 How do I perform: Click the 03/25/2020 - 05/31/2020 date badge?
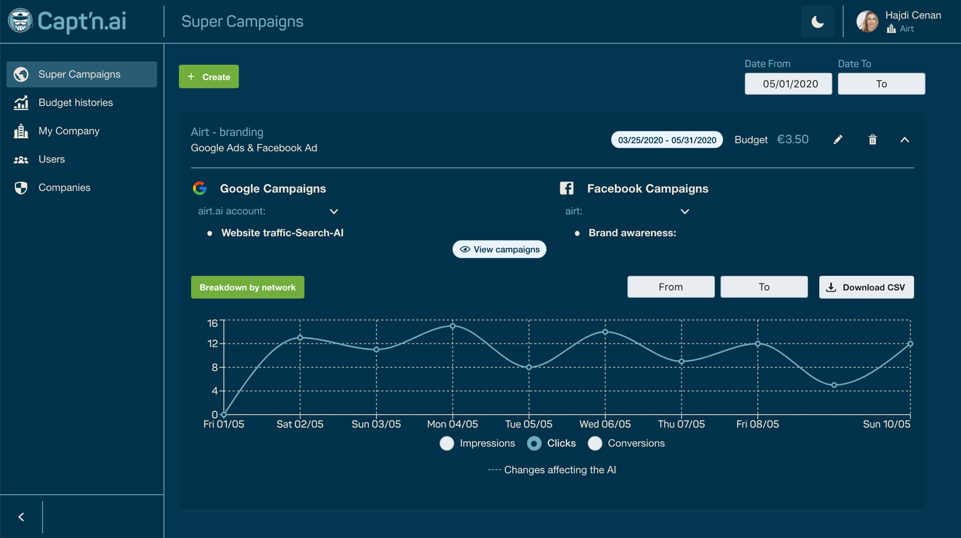tap(667, 140)
